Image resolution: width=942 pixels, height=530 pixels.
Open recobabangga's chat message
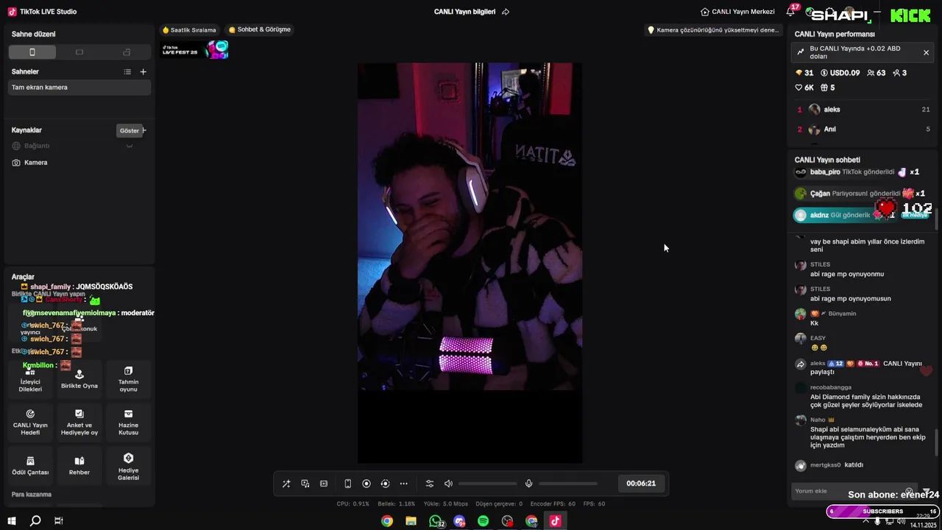(x=863, y=396)
